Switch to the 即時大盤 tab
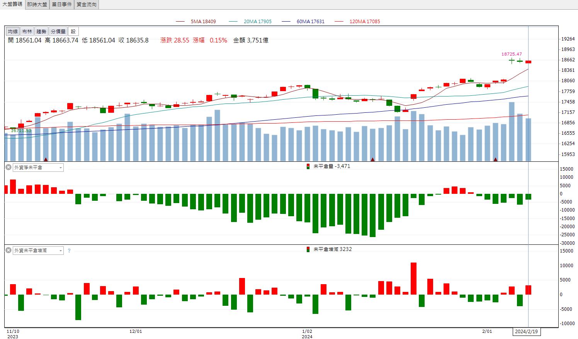 point(37,5)
